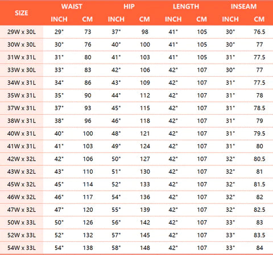The image size is (273, 255).
Task: Click the 45W x 32L size label
Action: point(22,185)
